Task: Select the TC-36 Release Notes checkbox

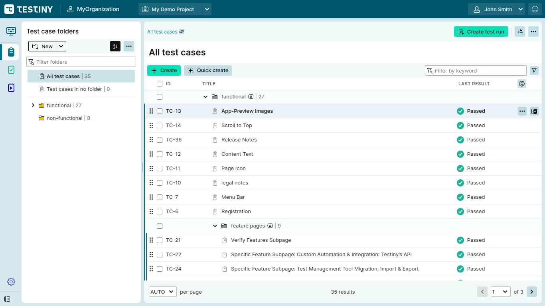Action: pos(160,140)
